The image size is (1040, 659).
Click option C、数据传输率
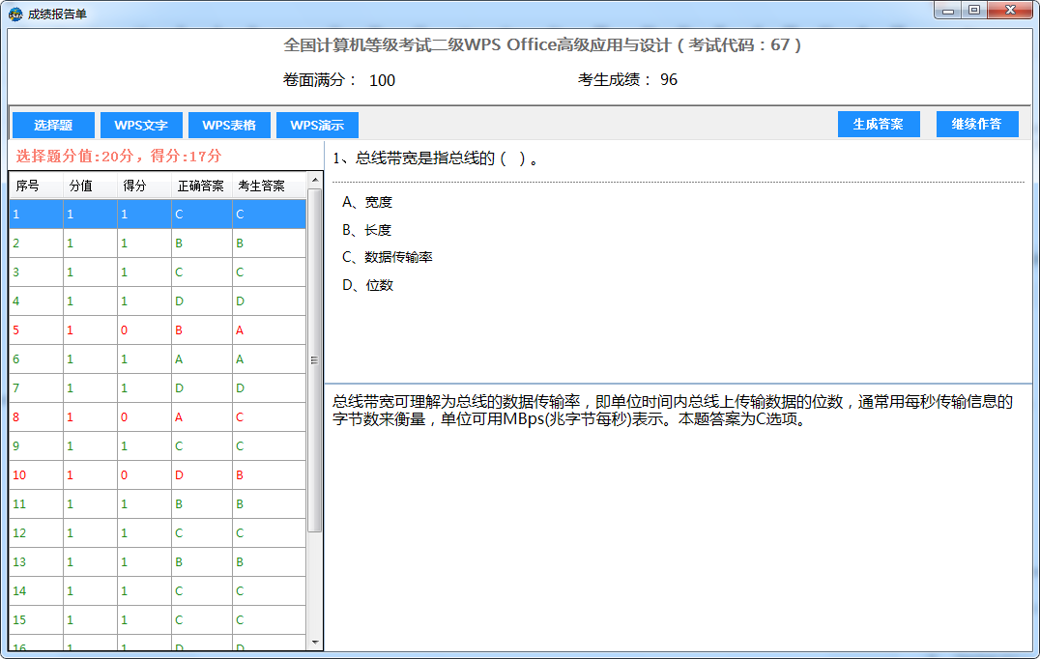(x=388, y=257)
